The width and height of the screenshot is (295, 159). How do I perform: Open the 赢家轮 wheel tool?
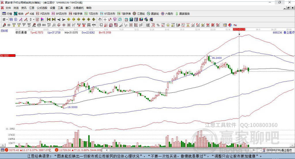(x=153, y=14)
